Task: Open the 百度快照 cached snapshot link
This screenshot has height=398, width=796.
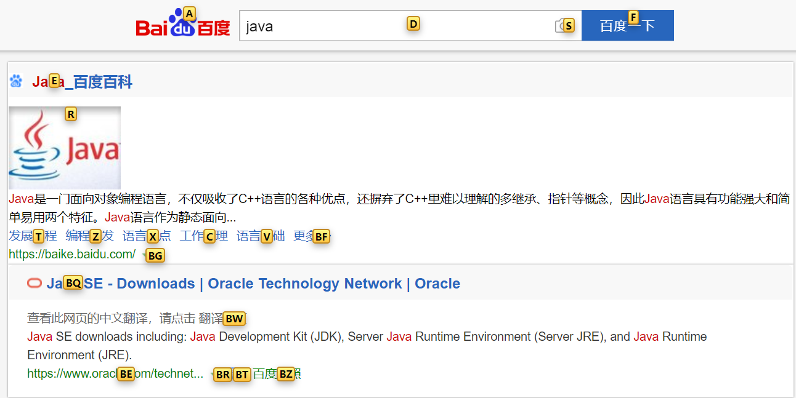Action: pos(277,373)
